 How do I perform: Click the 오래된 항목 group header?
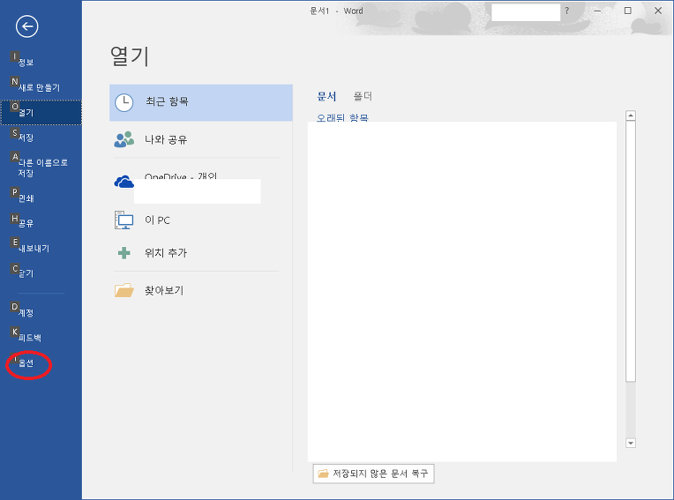click(x=342, y=117)
